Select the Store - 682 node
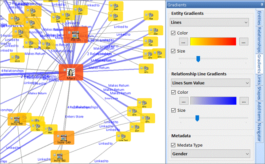 click(59, 156)
